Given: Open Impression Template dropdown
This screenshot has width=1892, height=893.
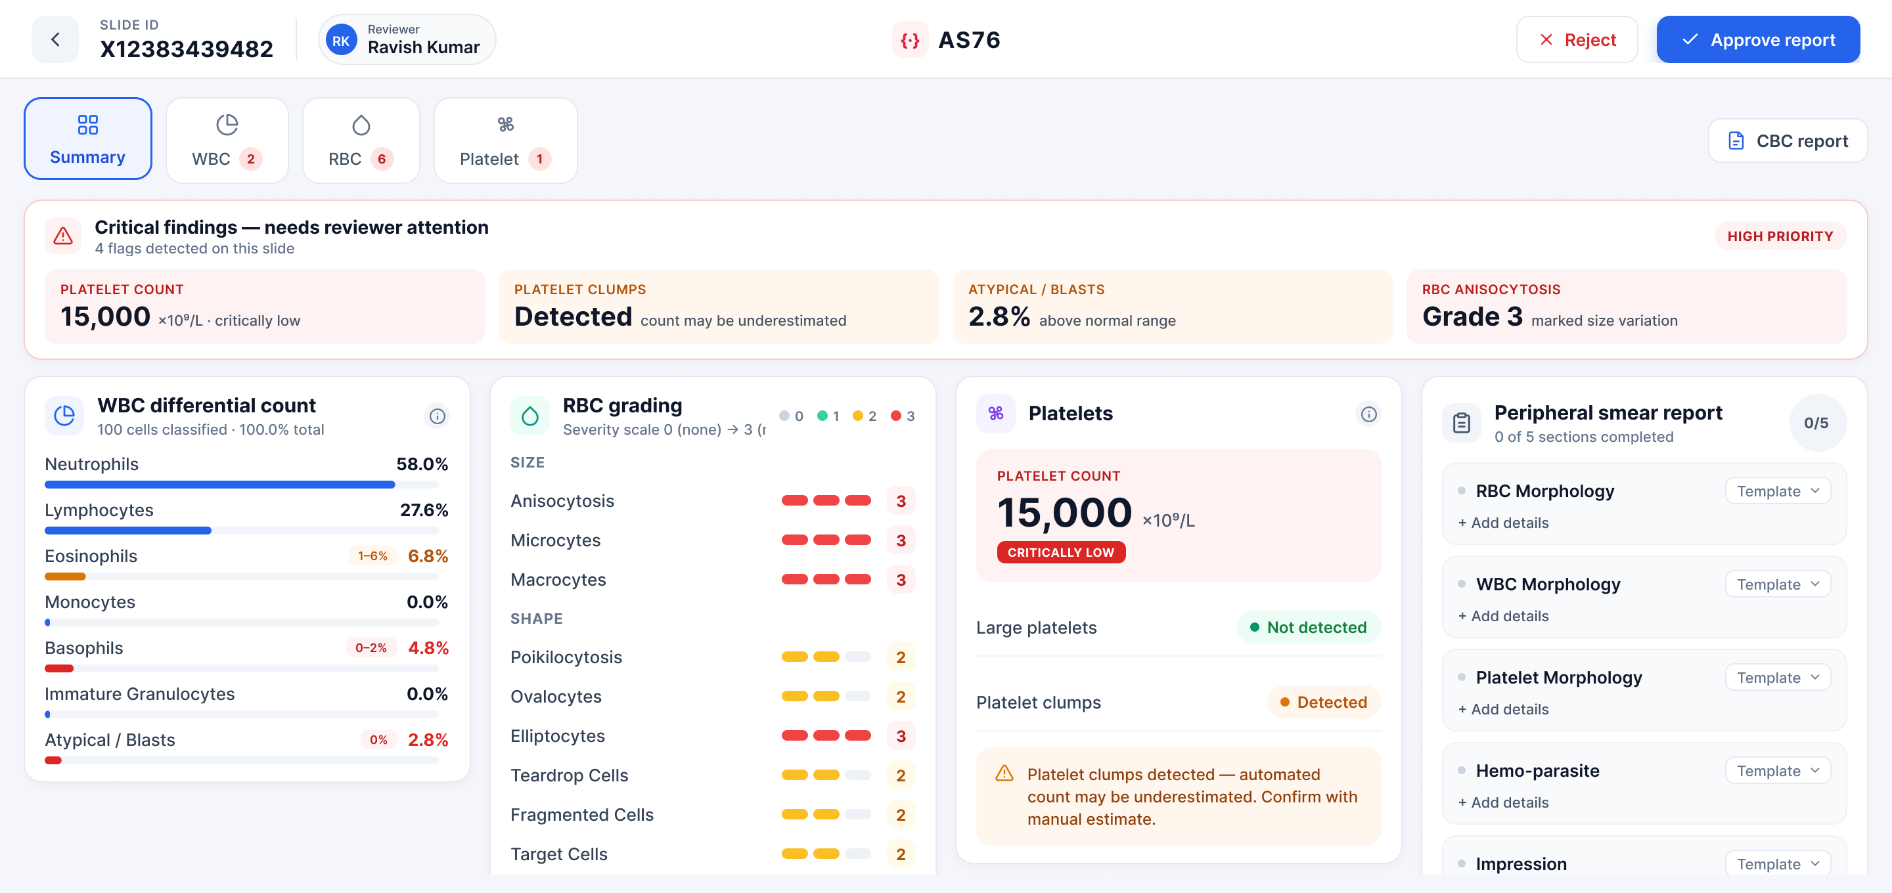Looking at the screenshot, I should (1778, 863).
